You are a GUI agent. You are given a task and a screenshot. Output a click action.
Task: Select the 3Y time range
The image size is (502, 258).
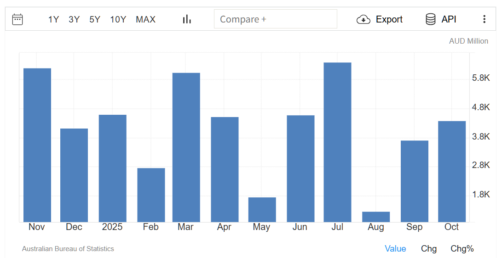(74, 19)
